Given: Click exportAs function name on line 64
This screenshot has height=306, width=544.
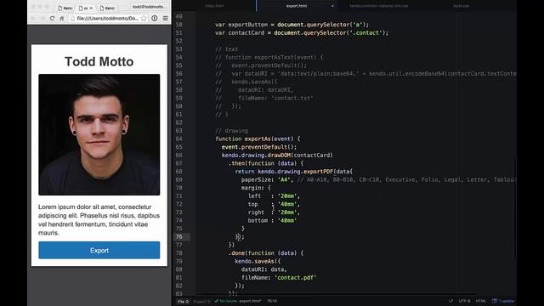Looking at the screenshot, I should click(x=258, y=139).
